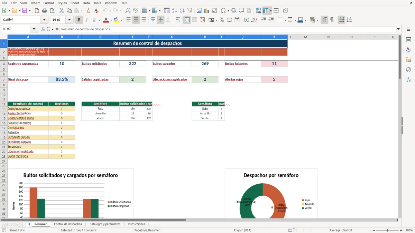The width and height of the screenshot is (415, 233).
Task: Apply the red font color swatch
Action: [x=107, y=20]
